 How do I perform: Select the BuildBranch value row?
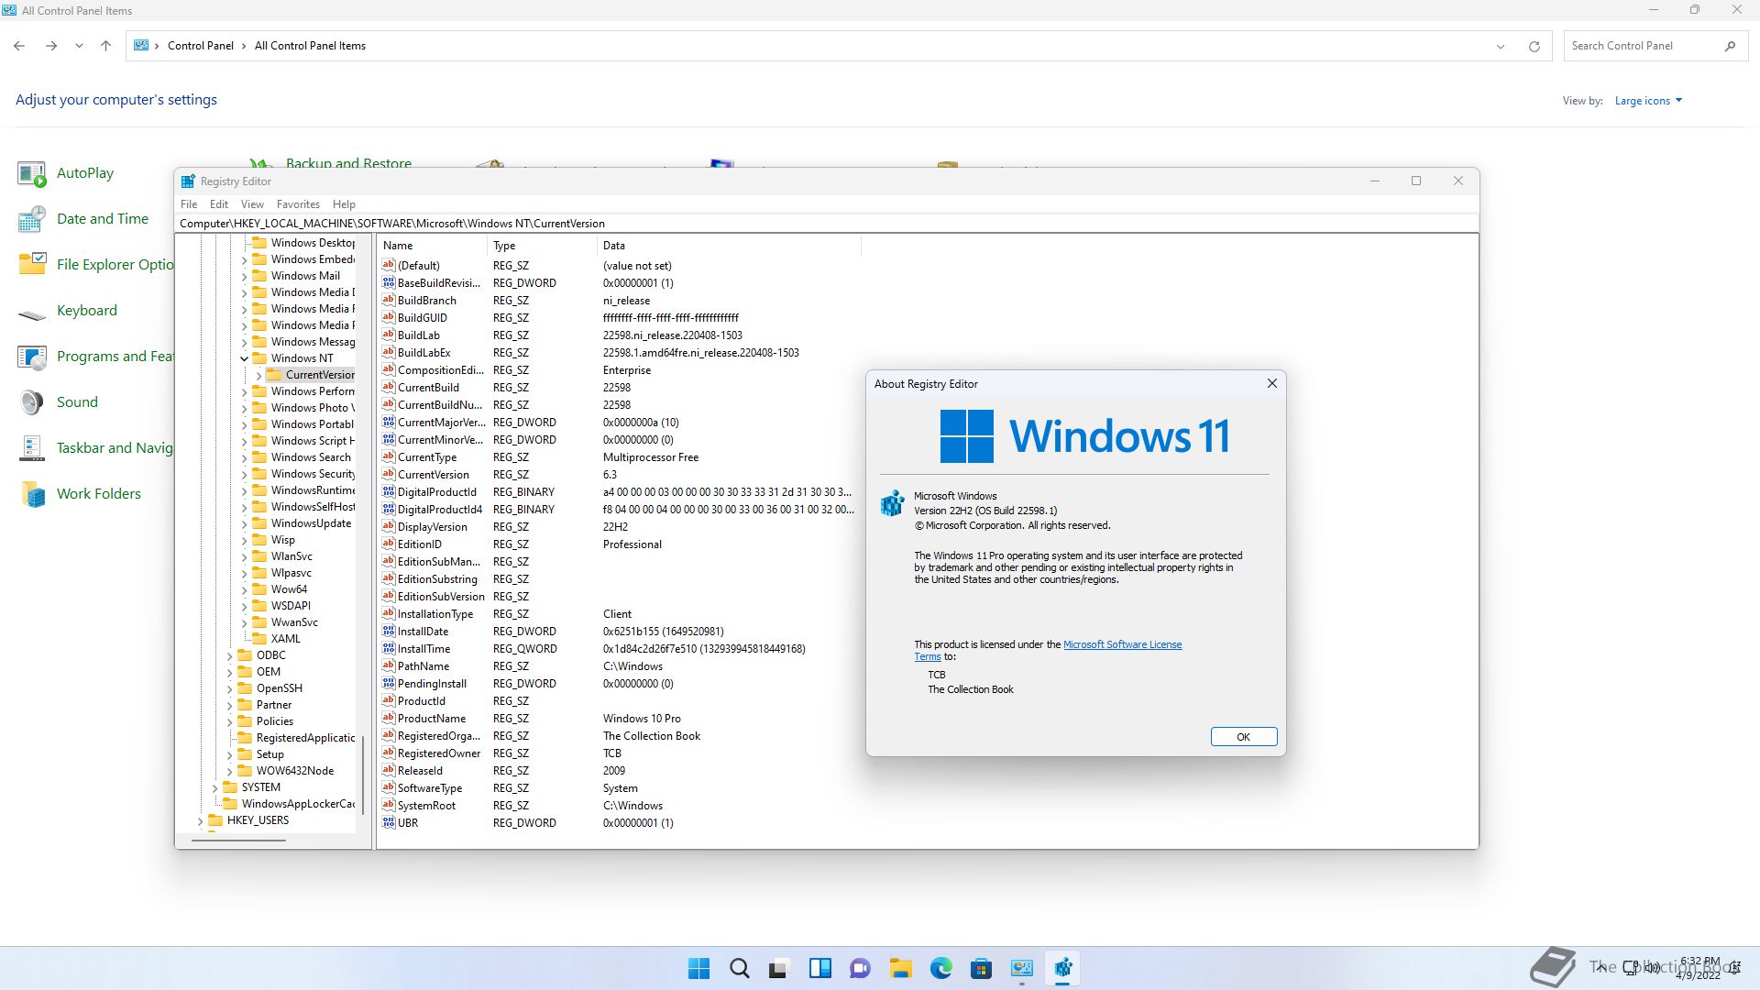click(619, 301)
